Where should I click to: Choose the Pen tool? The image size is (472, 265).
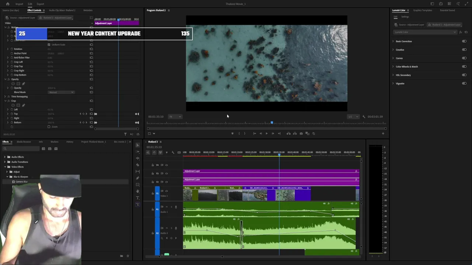138,178
